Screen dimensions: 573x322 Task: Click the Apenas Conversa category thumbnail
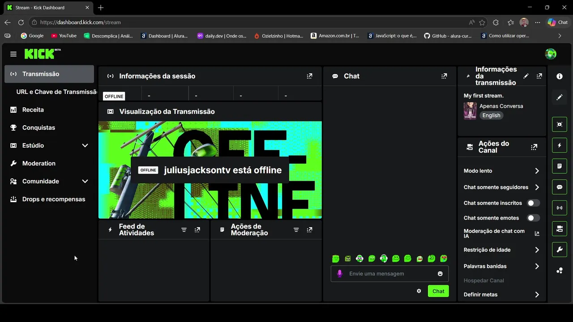470,110
